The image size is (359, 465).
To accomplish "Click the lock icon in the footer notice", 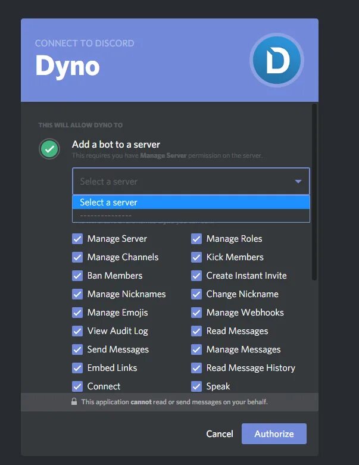I will (x=74, y=401).
